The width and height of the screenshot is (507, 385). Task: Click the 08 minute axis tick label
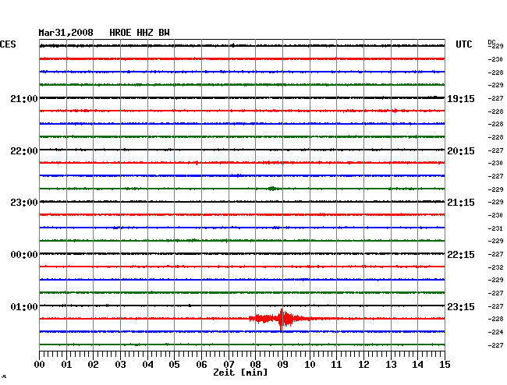coord(255,364)
